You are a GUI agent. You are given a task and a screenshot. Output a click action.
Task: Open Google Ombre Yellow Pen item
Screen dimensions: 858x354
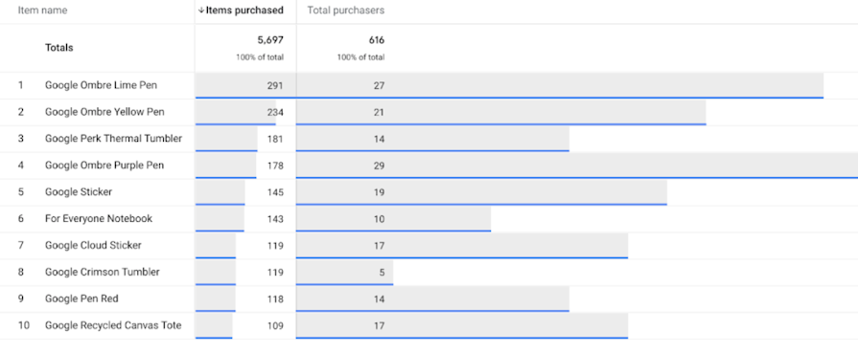(104, 112)
